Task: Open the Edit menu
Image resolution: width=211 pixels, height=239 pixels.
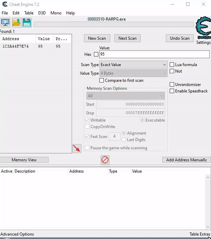Action: click(16, 13)
